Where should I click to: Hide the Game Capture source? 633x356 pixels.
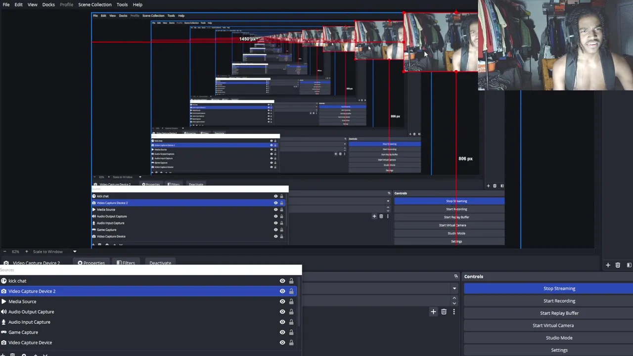click(x=282, y=332)
